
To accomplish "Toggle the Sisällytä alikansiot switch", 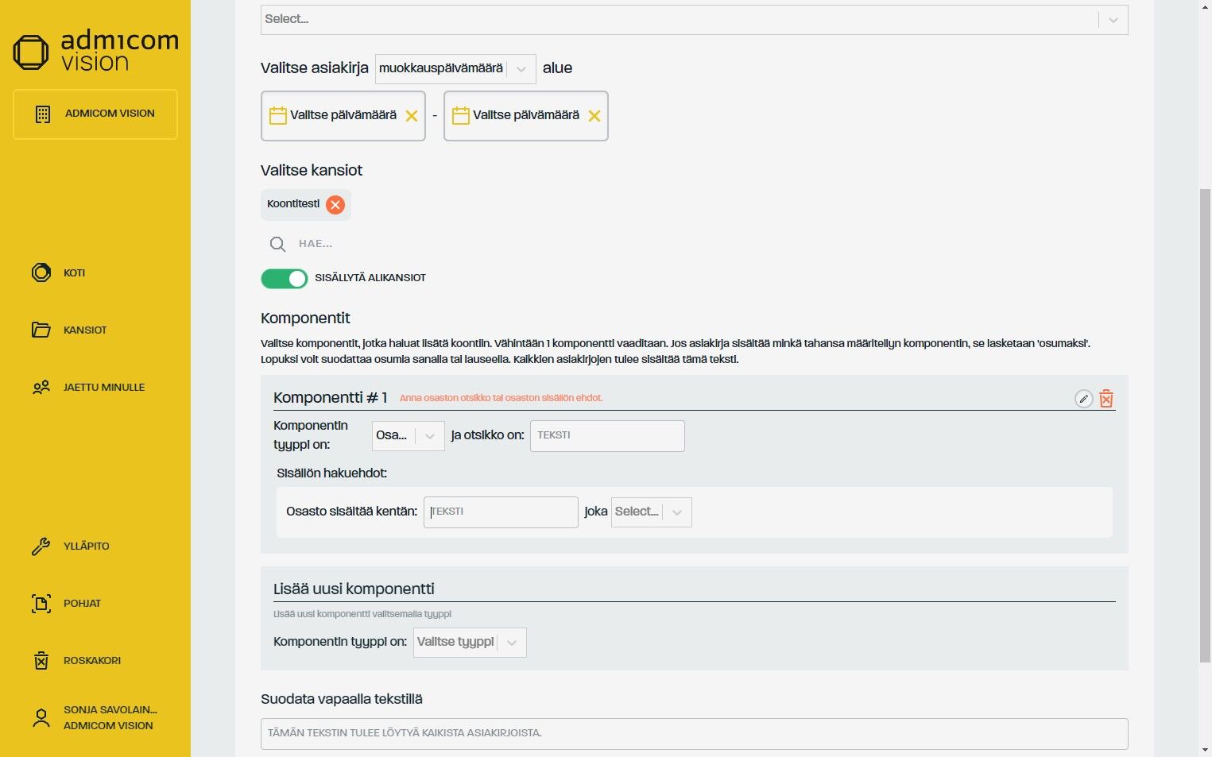I will [x=285, y=278].
